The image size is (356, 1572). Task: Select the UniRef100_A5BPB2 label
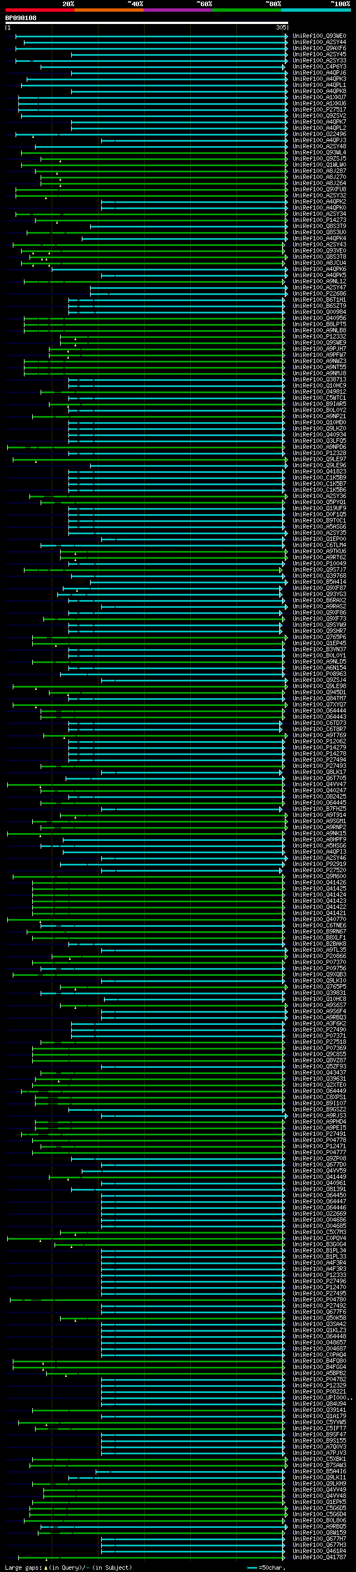(x=319, y=1372)
